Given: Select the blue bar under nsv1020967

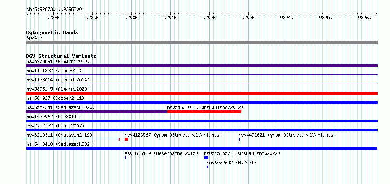Looking at the screenshot, I should click(x=202, y=121).
